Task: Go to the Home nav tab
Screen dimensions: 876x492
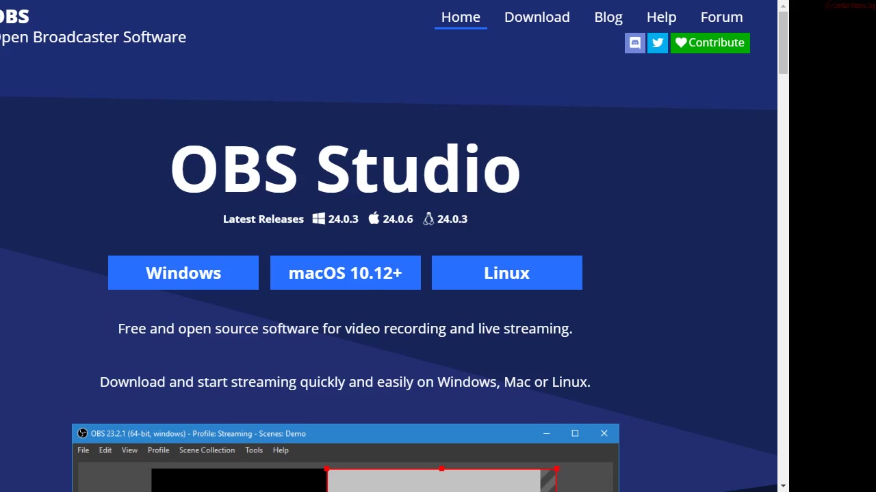Action: tap(461, 17)
